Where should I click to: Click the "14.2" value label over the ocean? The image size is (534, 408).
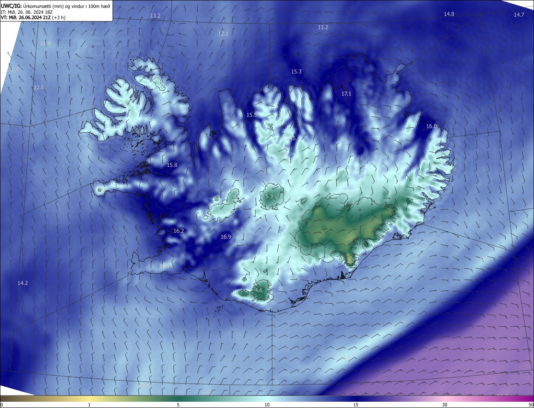coord(23,283)
